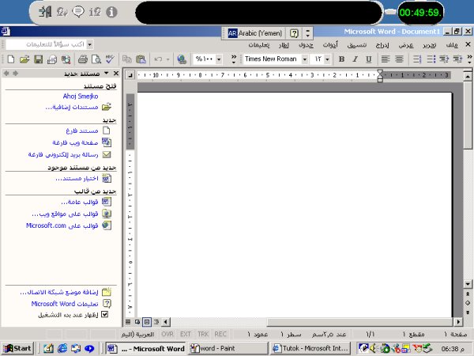Click task pane back arrow

(6, 74)
